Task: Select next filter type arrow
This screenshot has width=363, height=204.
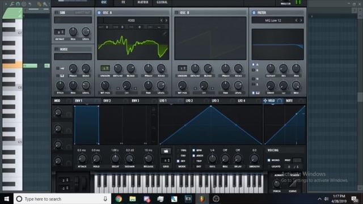Action: [x=301, y=20]
